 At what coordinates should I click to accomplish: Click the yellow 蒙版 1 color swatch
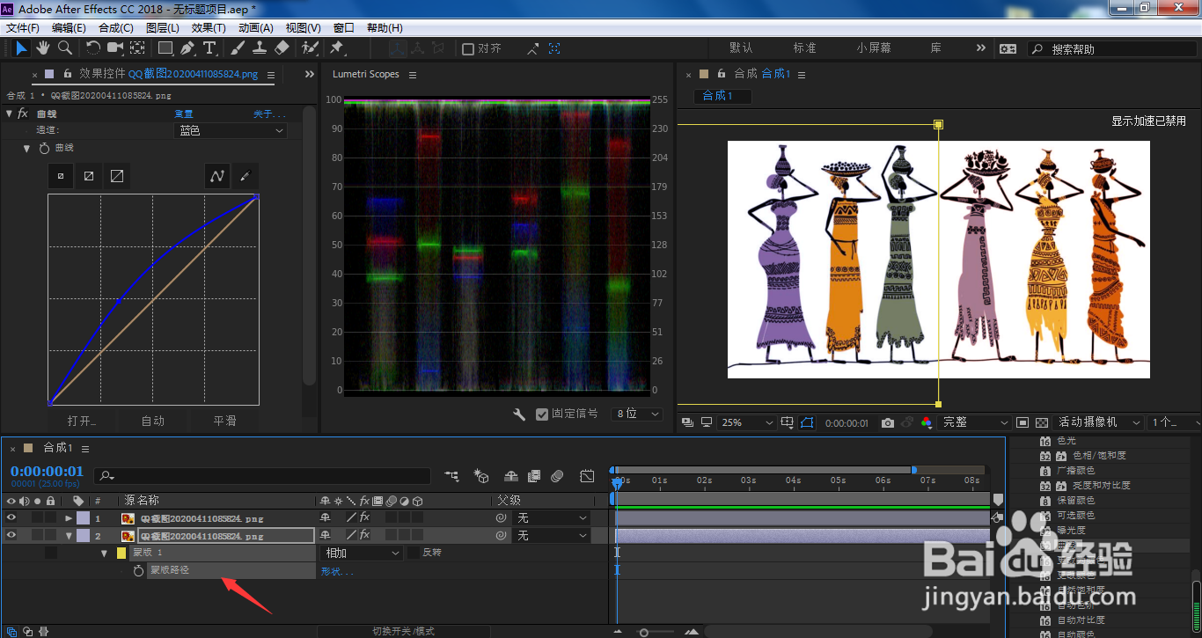121,554
